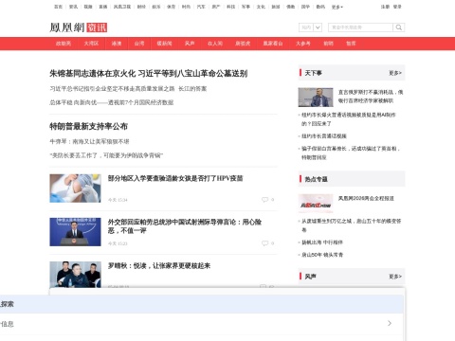Switch to 智库 tab in red bar

coord(351,44)
